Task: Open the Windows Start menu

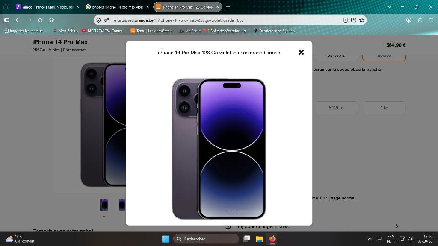Action: point(166,239)
